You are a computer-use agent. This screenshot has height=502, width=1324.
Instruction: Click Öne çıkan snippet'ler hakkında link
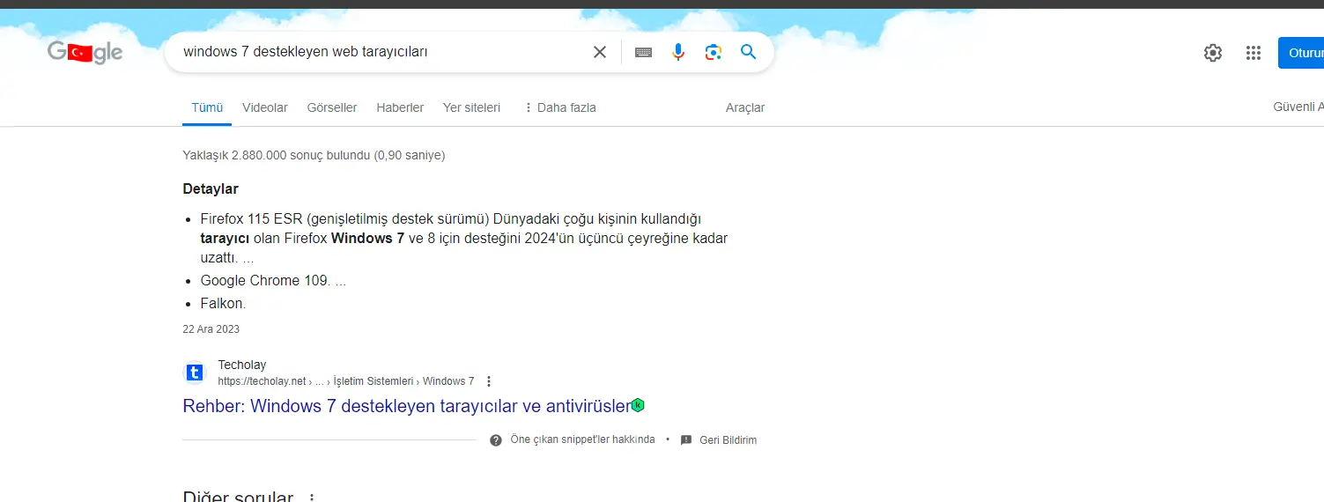coord(583,439)
